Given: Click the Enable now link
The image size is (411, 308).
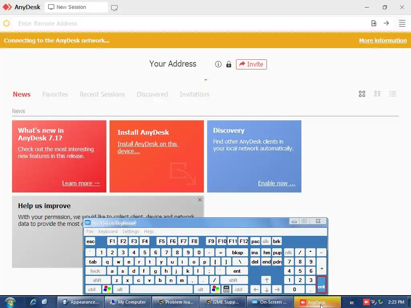Looking at the screenshot, I should [x=277, y=183].
